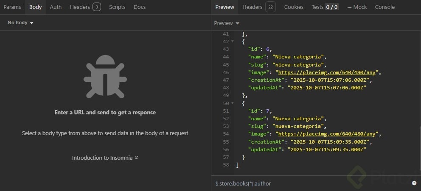The height and width of the screenshot is (191, 421).
Task: Go to the Docs tab
Action: [140, 7]
